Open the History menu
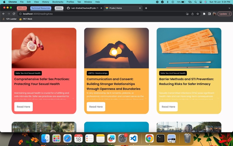Screen dimensions: 233x146 pos(45,2)
